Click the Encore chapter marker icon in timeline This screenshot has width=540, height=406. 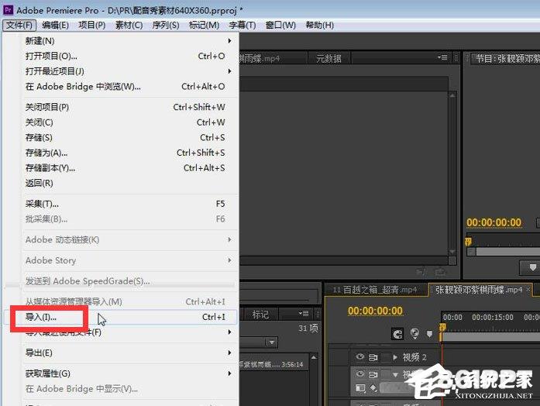pyautogui.click(x=415, y=333)
